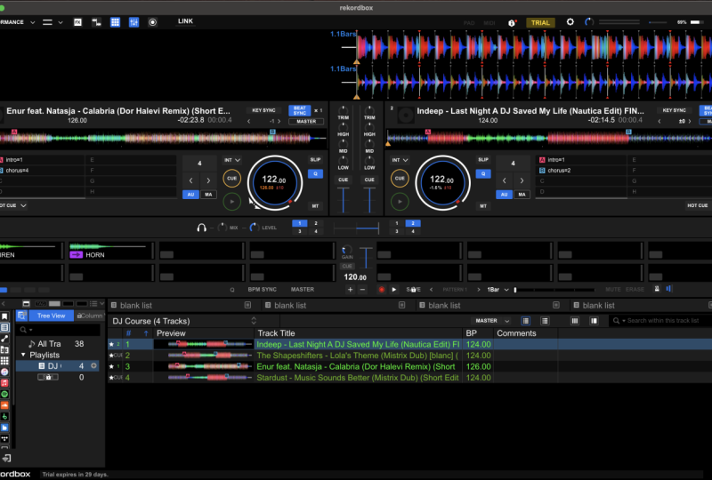Open the Beatport sidebar icon
The width and height of the screenshot is (712, 480).
pos(4,417)
